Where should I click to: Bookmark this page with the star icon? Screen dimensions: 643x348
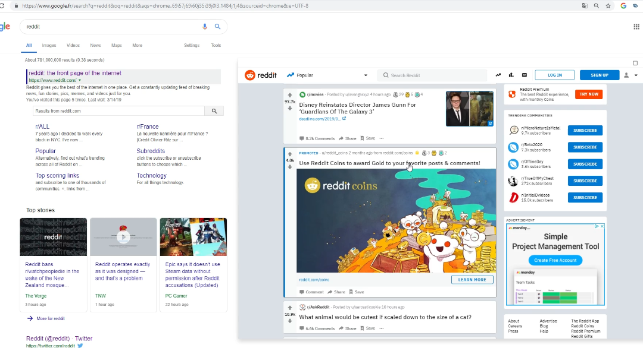click(x=608, y=6)
